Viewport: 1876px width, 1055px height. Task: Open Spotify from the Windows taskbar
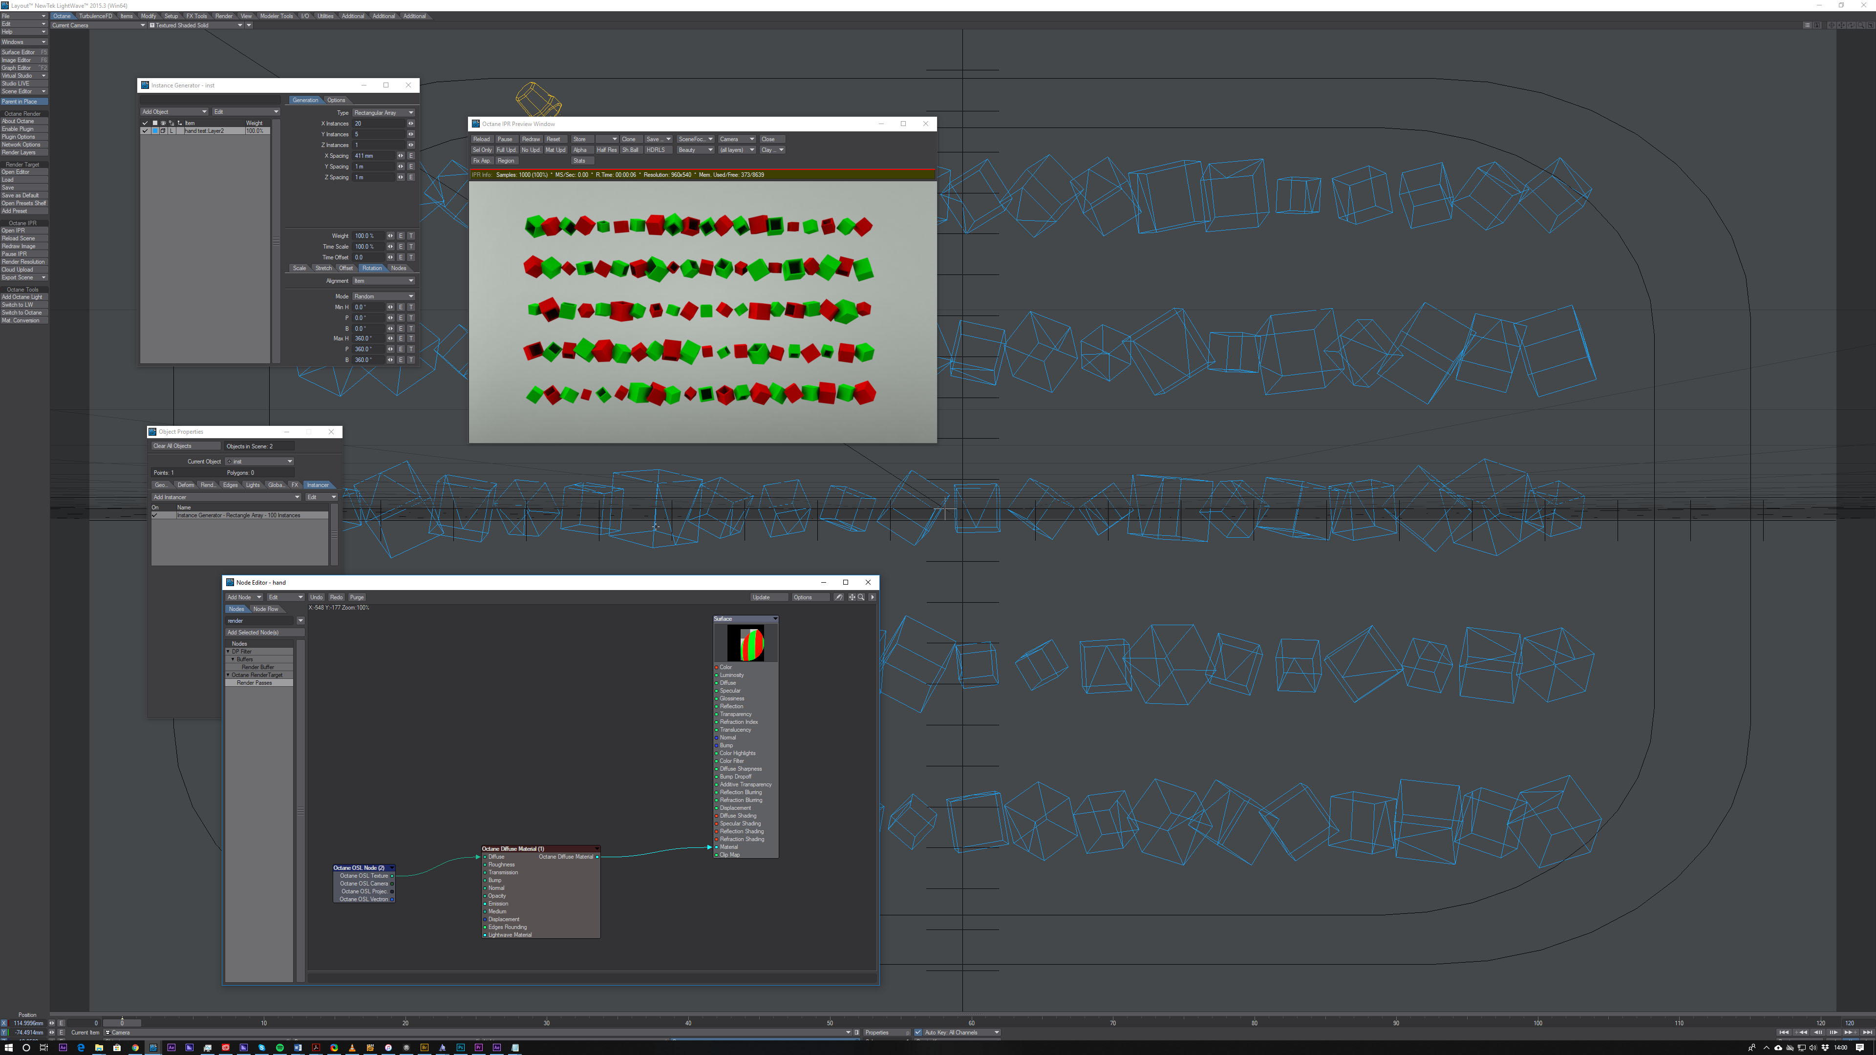pyautogui.click(x=279, y=1048)
